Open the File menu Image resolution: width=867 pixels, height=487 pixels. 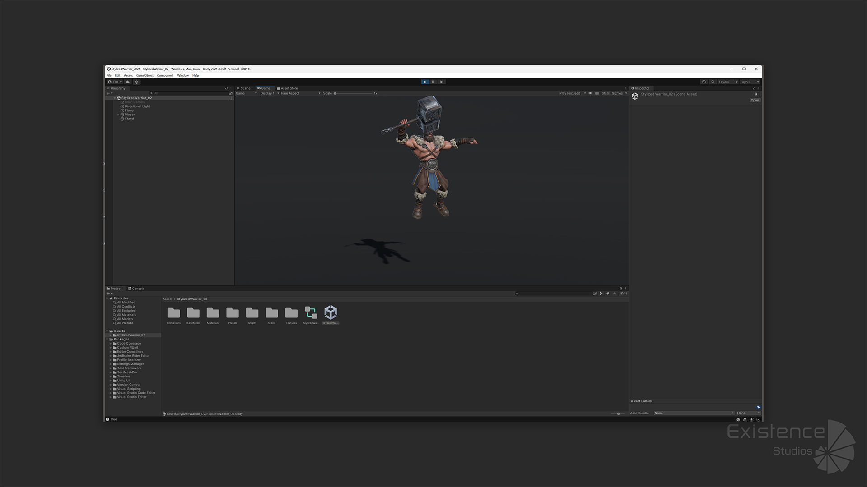coord(109,75)
